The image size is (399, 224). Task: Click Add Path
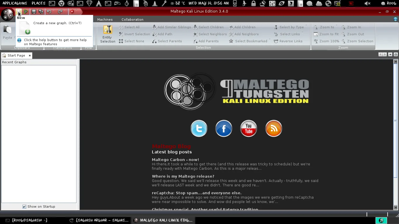[x=162, y=34]
